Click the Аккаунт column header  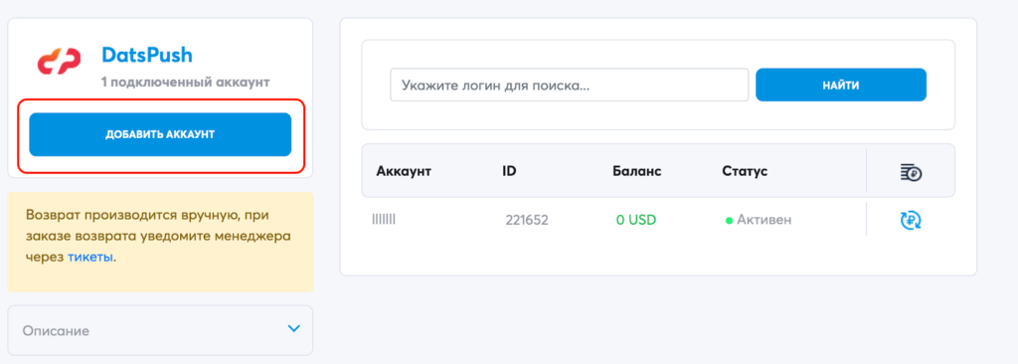point(404,172)
